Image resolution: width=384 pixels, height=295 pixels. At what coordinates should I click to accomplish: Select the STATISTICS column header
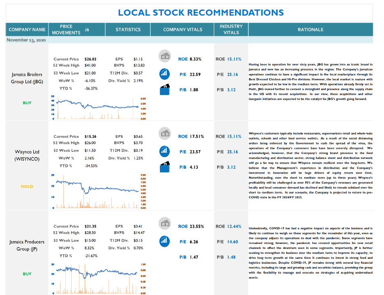[x=128, y=30]
